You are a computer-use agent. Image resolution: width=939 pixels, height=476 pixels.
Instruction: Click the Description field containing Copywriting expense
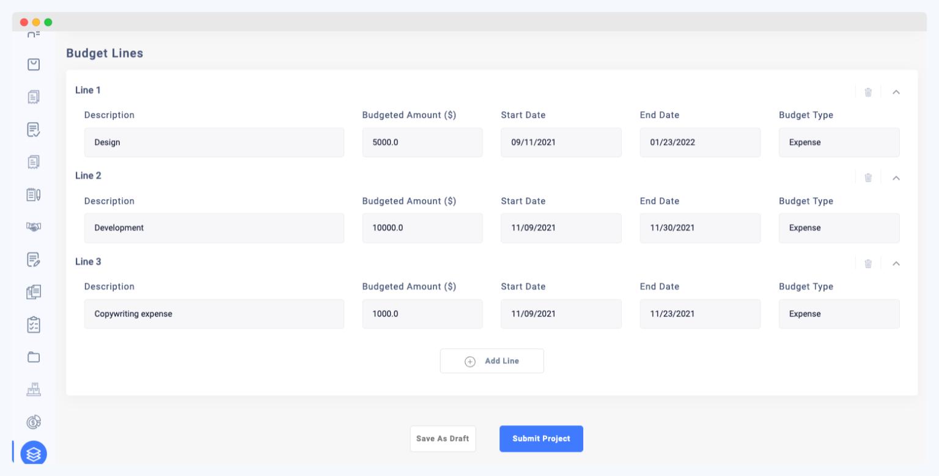pos(214,313)
